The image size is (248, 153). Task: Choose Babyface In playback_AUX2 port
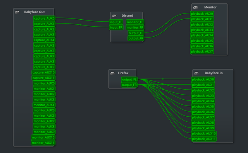tap(203, 90)
